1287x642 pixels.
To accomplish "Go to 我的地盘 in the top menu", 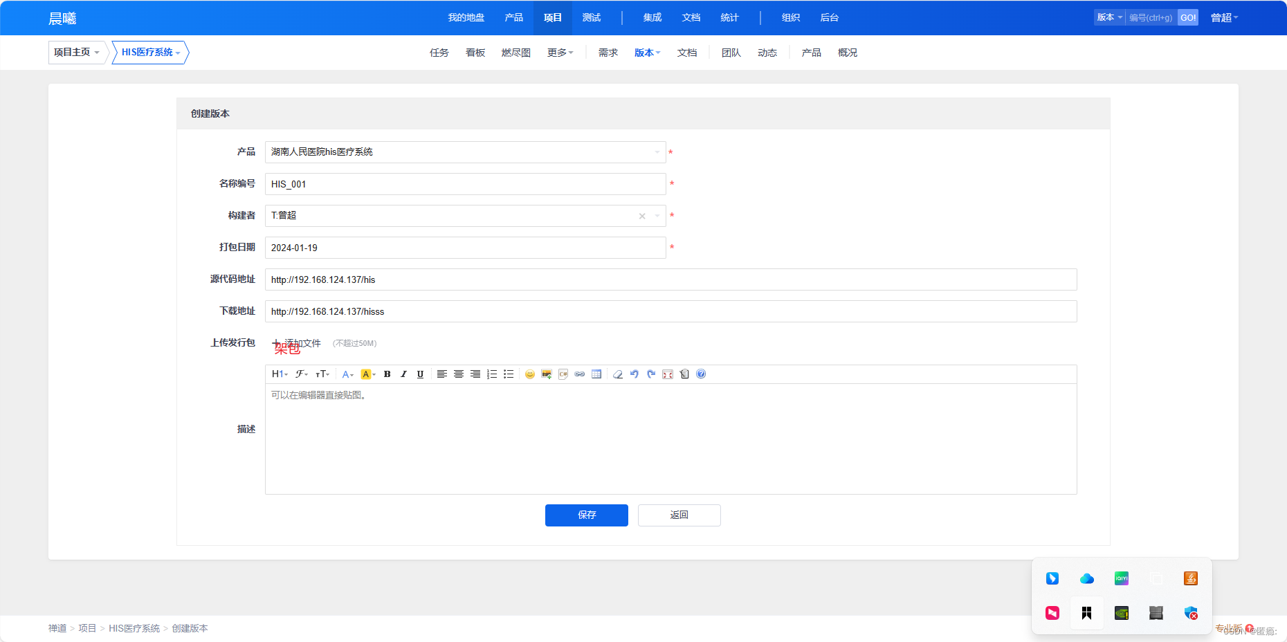I will [466, 18].
